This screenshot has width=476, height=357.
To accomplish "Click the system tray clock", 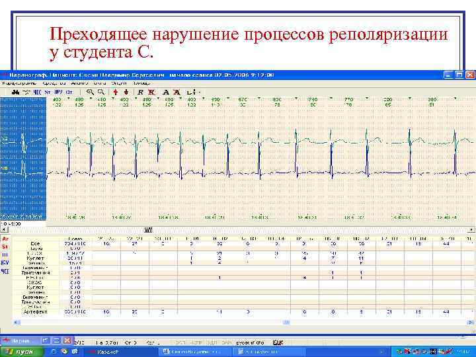I will (464, 352).
